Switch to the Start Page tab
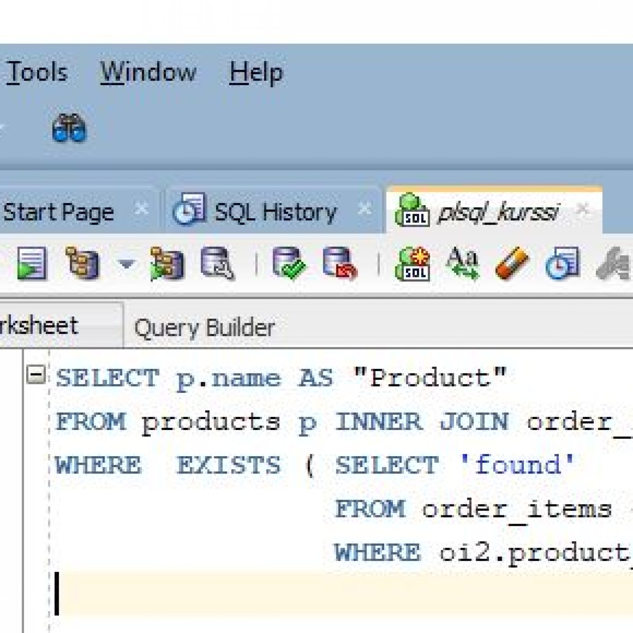This screenshot has height=633, width=633. pos(58,212)
